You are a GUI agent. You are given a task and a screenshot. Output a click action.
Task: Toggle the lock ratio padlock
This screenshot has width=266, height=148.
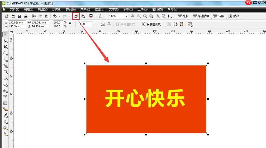tap(70, 23)
